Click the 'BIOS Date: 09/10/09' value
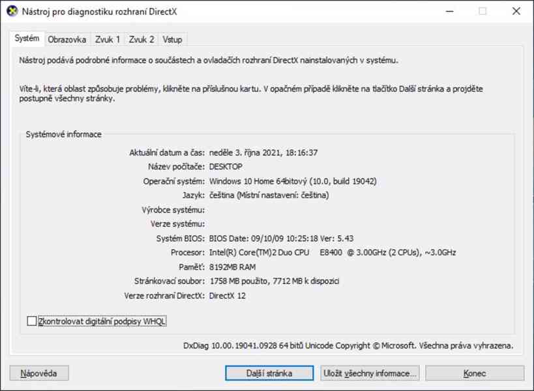Image resolution: width=534 pixels, height=391 pixels. 281,239
